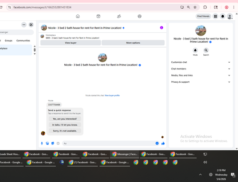
Task: Open the taskbar clock showing 2:19 PM
Action: click(x=221, y=174)
